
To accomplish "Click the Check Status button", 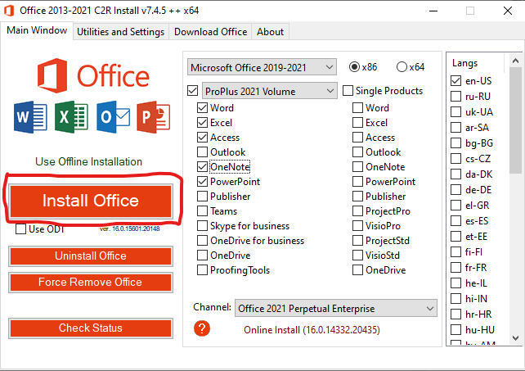I will point(91,328).
